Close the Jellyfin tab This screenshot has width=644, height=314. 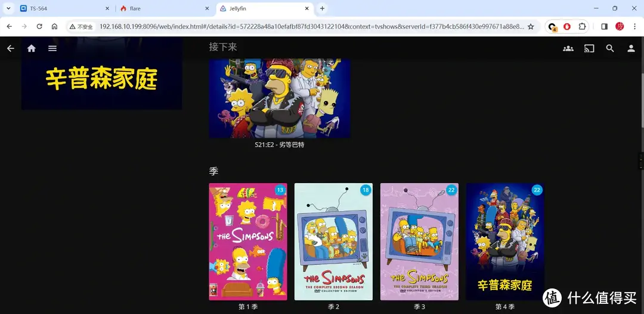[x=307, y=8]
